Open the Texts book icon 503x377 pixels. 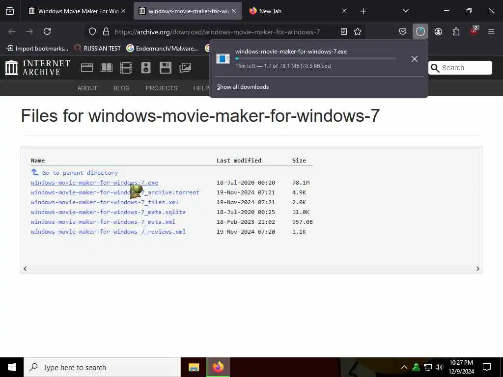pos(107,68)
